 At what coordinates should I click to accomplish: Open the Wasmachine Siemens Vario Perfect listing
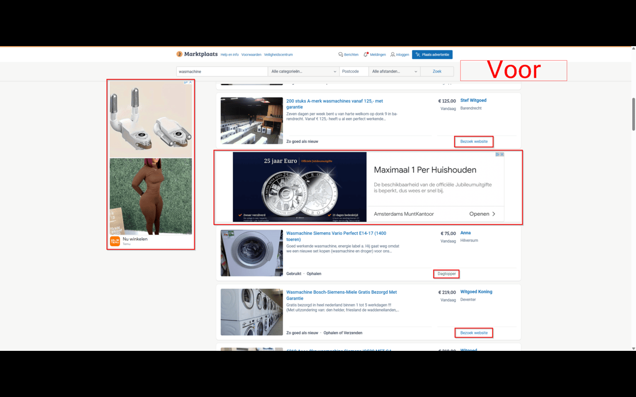tap(337, 233)
